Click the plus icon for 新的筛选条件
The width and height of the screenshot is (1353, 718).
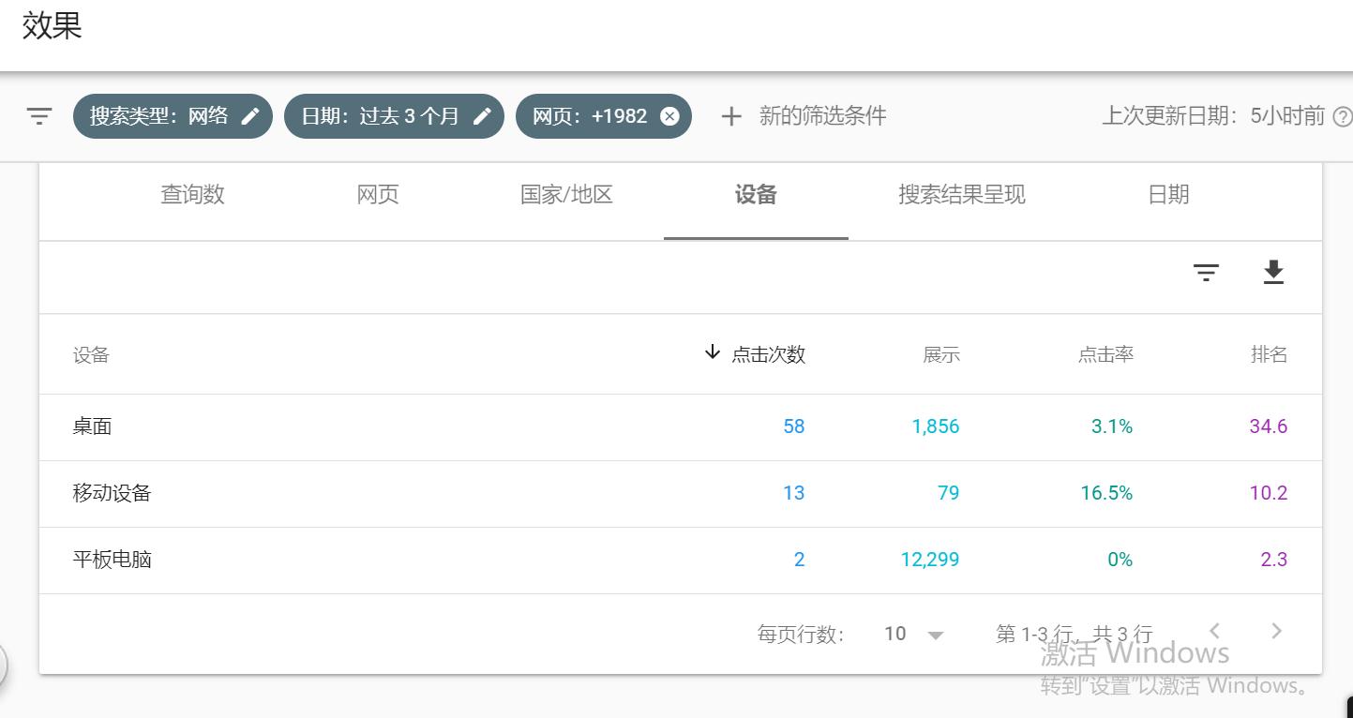click(730, 115)
